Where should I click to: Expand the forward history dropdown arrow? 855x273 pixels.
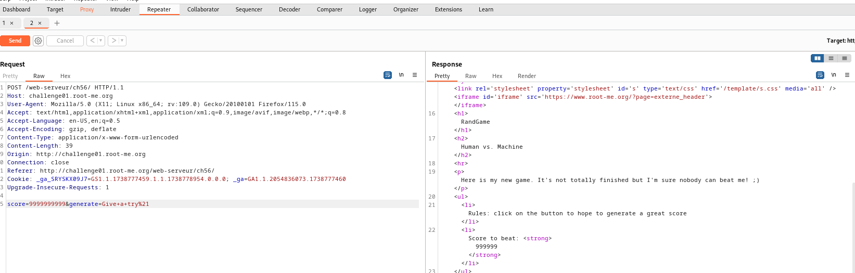pyautogui.click(x=122, y=41)
